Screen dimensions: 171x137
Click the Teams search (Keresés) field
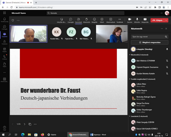(x=85, y=13)
